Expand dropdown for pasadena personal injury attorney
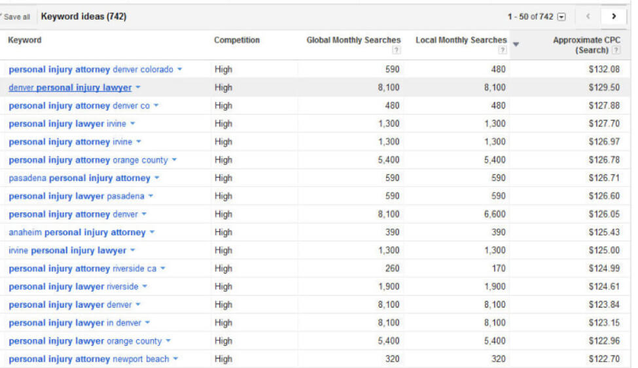The width and height of the screenshot is (638, 368). pyautogui.click(x=156, y=178)
